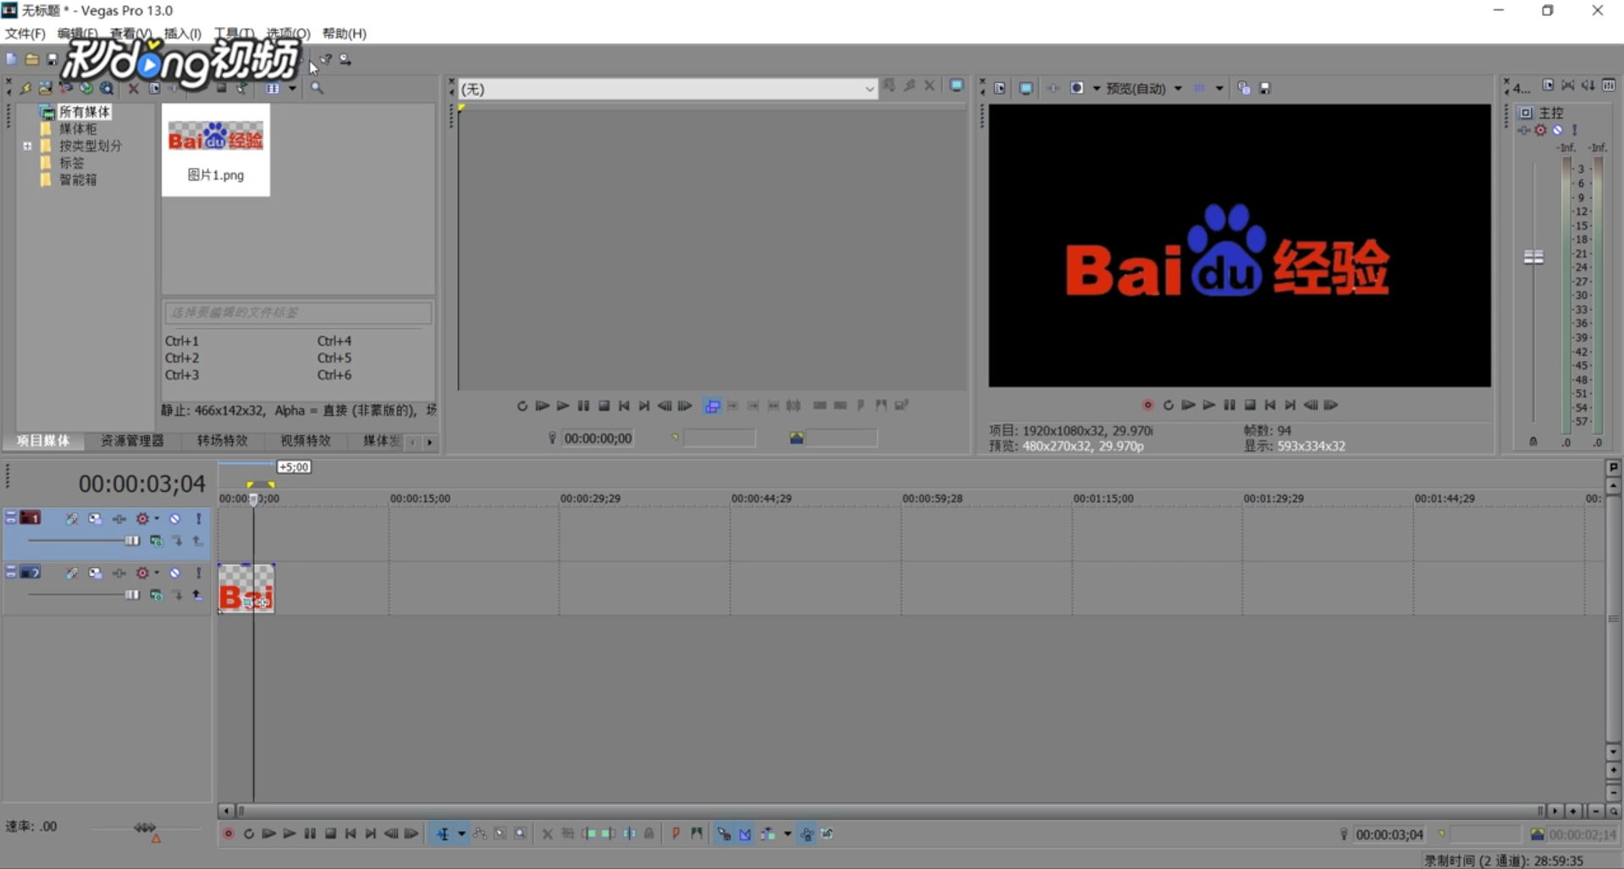Switch to the 资源管理器 tab

[132, 440]
